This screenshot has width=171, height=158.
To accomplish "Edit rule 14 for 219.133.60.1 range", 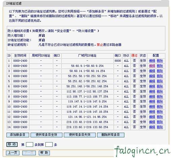I will (x=152, y=127).
